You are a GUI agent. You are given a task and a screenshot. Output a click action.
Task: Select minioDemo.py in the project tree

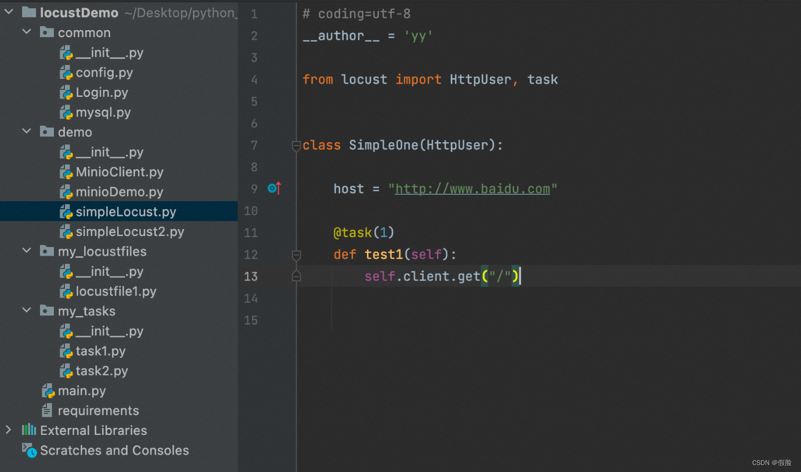click(x=119, y=191)
